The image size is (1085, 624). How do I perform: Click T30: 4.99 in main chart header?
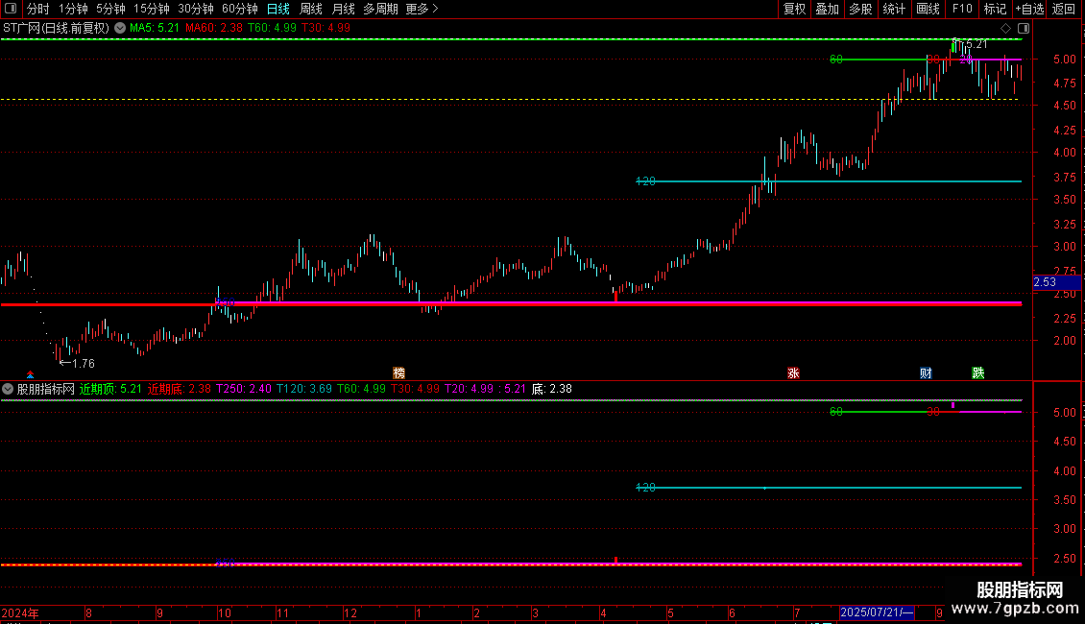pos(325,29)
